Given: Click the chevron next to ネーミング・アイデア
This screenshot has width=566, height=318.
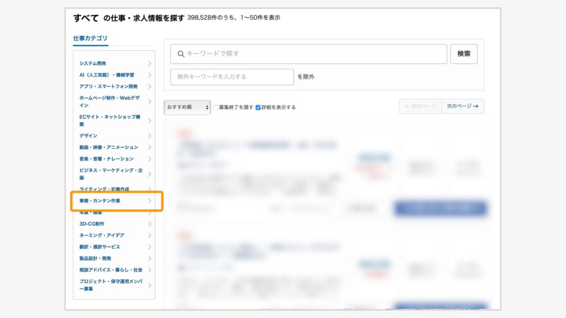Looking at the screenshot, I should (149, 235).
